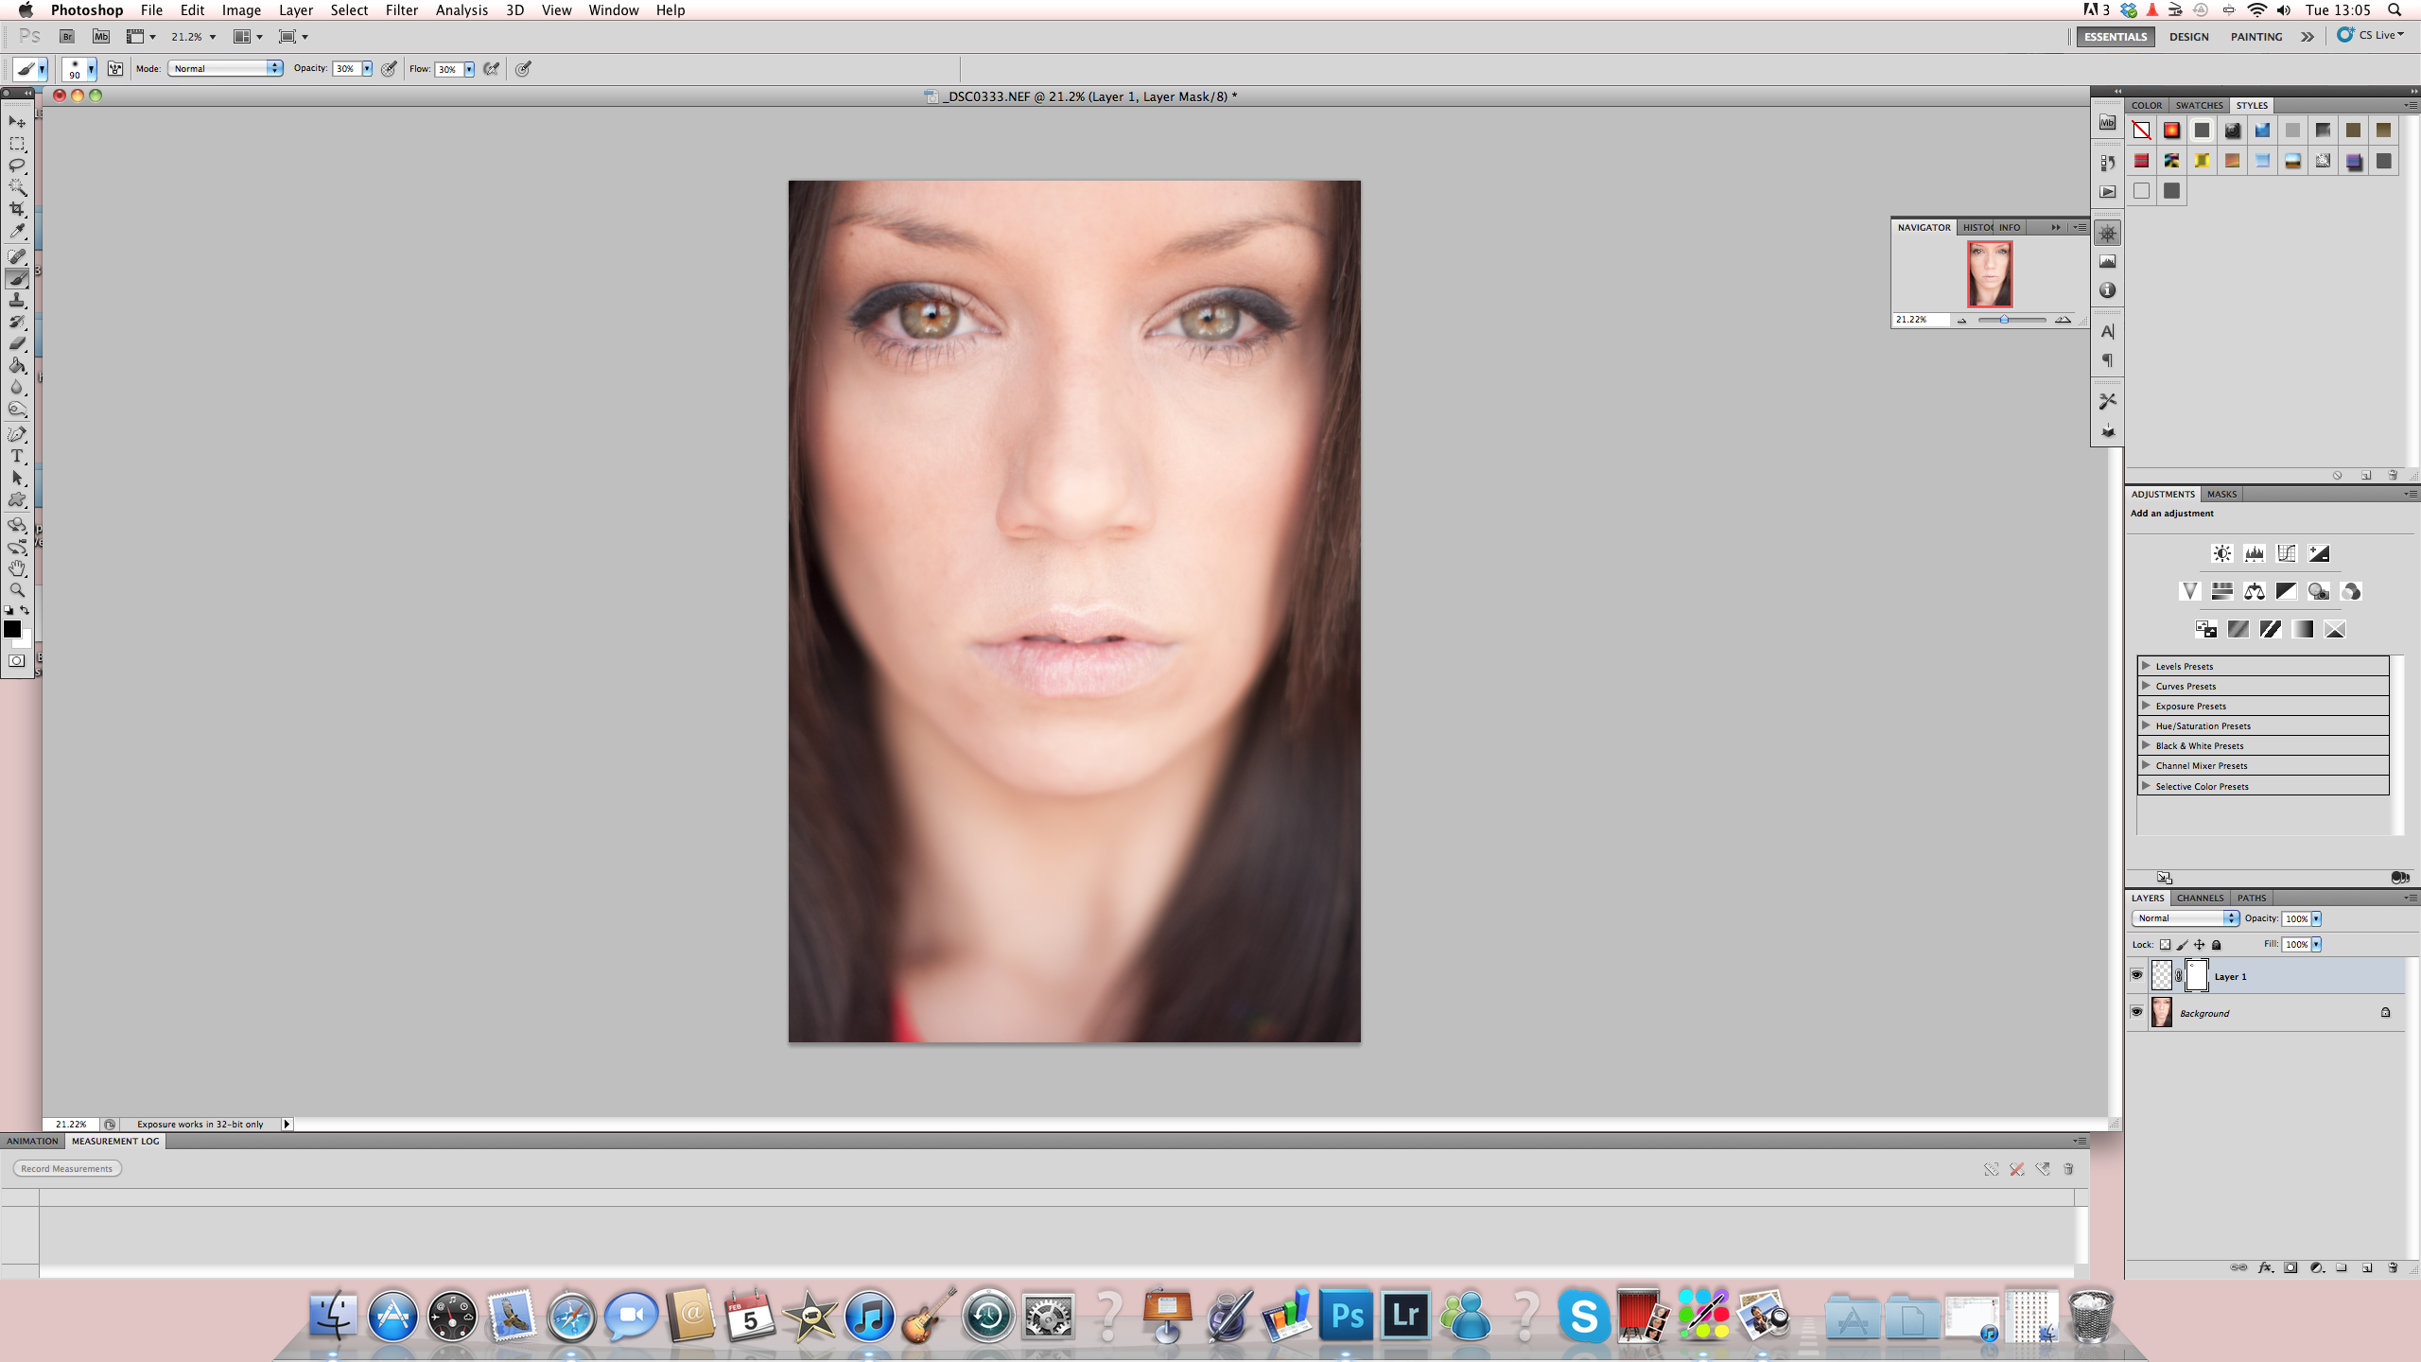Toggle Layer 1 visibility eye

point(2136,975)
